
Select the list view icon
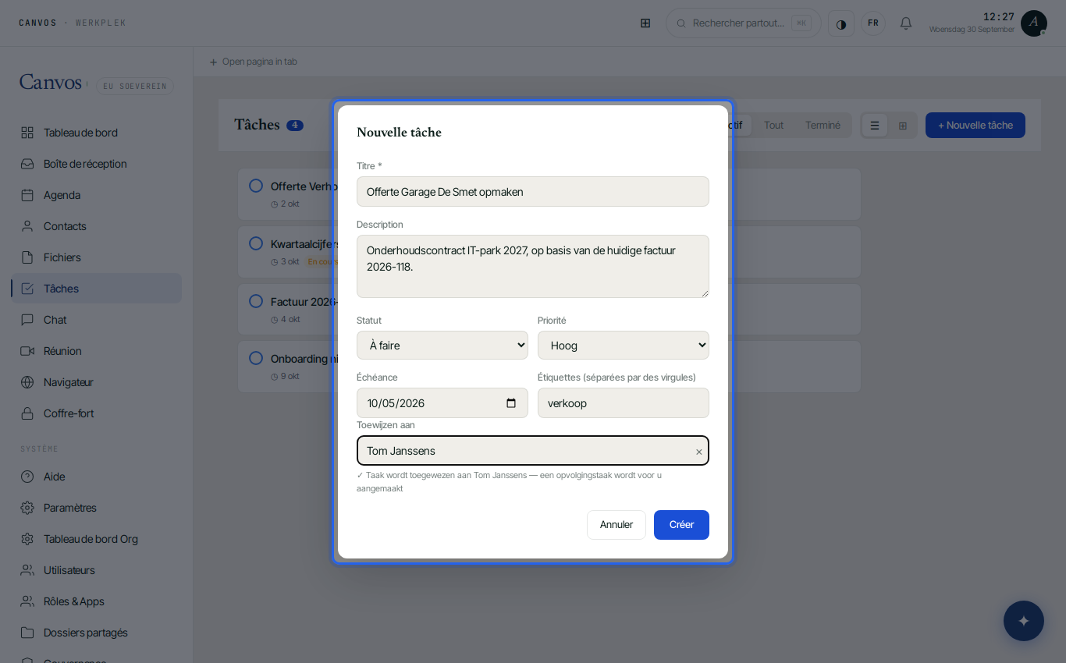pyautogui.click(x=875, y=126)
